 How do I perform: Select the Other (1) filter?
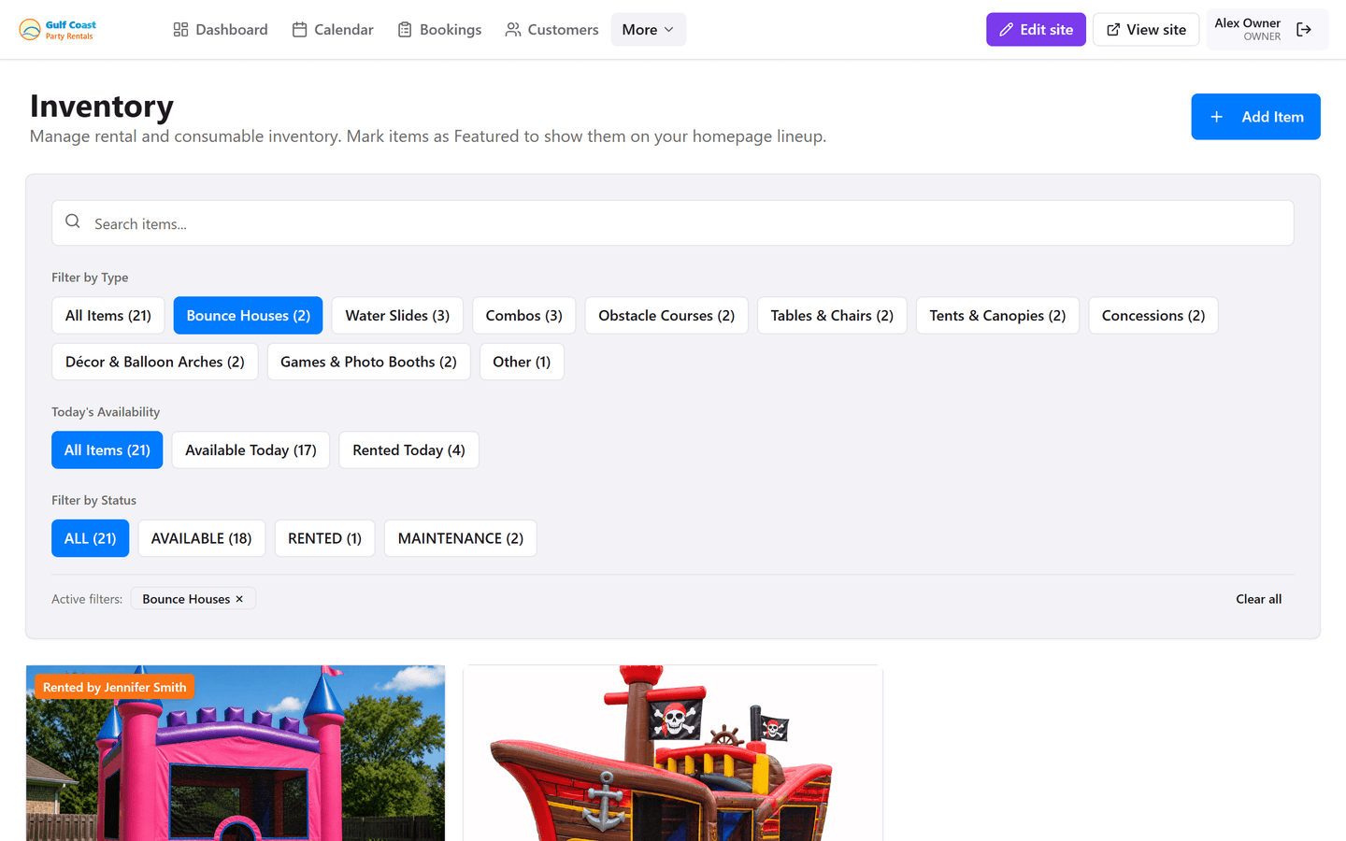(x=522, y=362)
